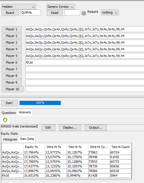This screenshot has width=144, height=183.
Task: Click the empty Player 8 input field
Action: (x=85, y=76)
